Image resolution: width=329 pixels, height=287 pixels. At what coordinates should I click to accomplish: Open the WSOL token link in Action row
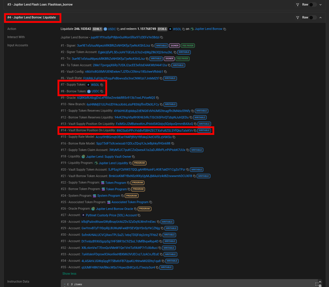[x=177, y=29]
